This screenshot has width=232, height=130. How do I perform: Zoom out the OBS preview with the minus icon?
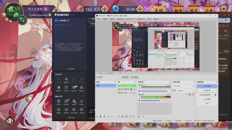click(97, 73)
